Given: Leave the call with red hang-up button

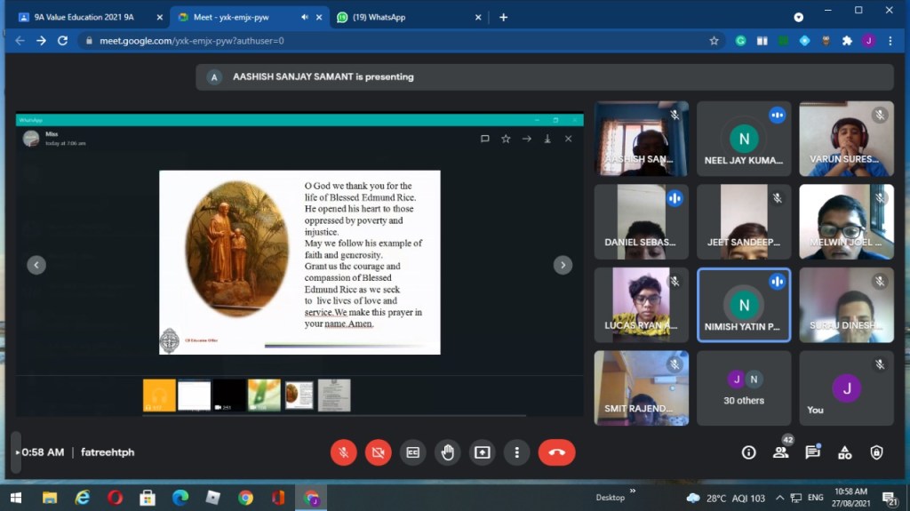Looking at the screenshot, I should click(x=556, y=452).
